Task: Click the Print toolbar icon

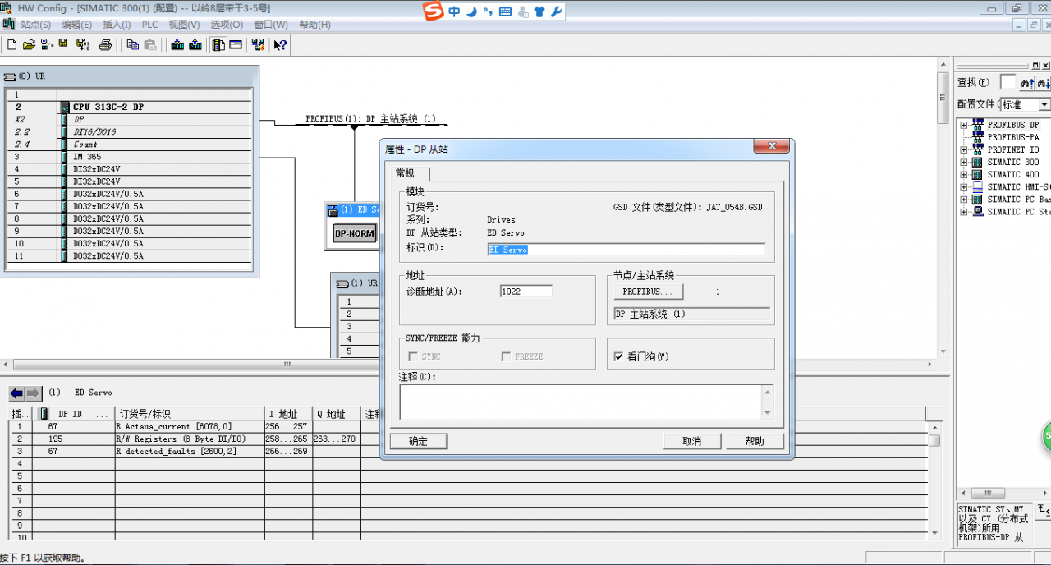Action: click(105, 44)
